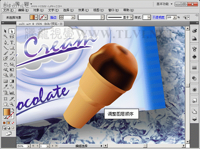The image size is (200, 149).
Task: Enable Draw Inside mode
Action: pos(13,128)
